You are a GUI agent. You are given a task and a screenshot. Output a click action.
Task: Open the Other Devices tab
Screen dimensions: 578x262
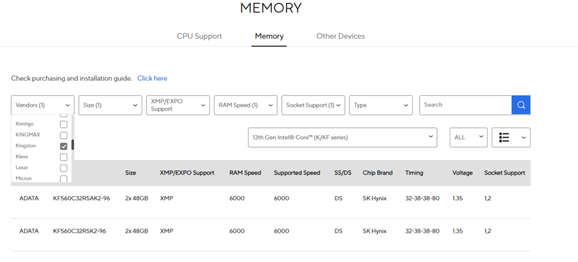pyautogui.click(x=341, y=36)
